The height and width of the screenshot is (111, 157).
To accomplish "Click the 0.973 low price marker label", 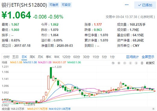I will click(31, 105).
